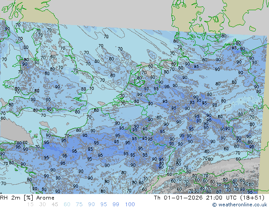Screen dimensions: 269x208
Task: Click legend value 99 in the colour scale
Action: tap(116, 205)
